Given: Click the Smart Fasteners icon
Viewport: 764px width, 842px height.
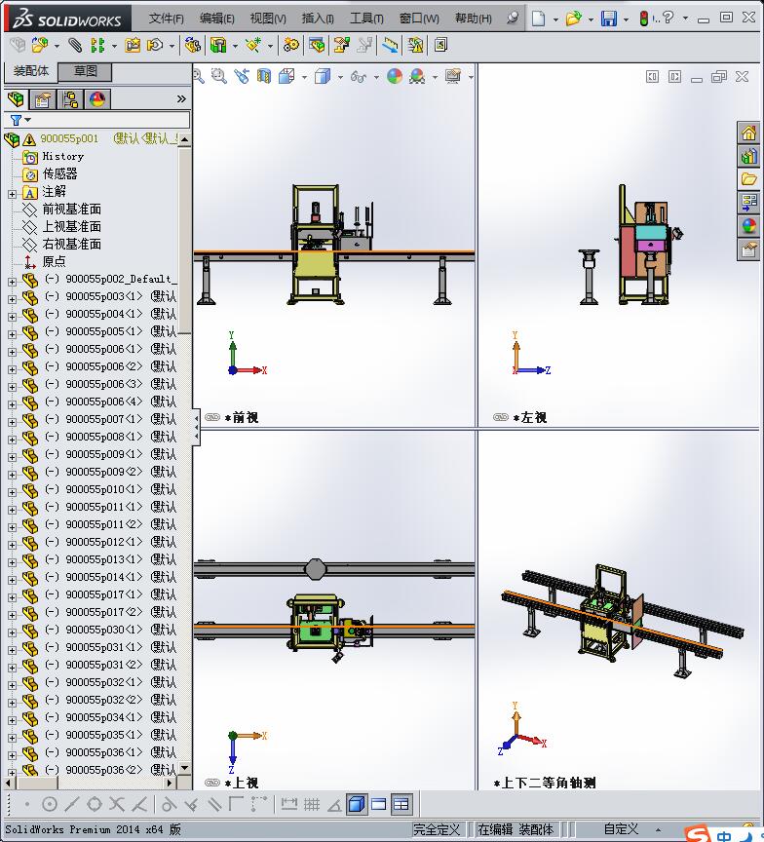Looking at the screenshot, I should tap(133, 45).
